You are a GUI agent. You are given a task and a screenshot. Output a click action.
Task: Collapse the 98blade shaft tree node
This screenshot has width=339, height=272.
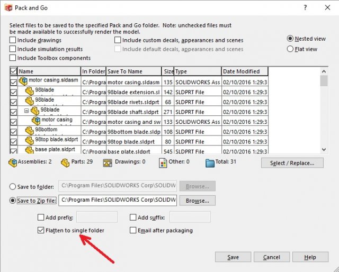(x=26, y=111)
